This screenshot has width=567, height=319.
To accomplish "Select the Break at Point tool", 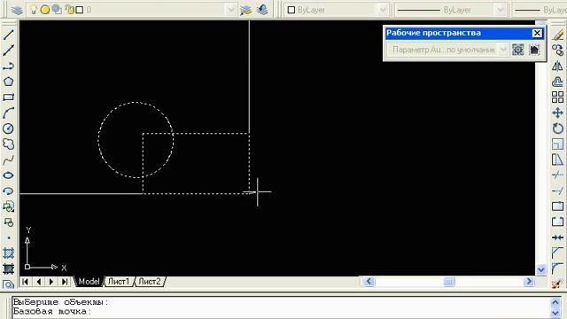I will pyautogui.click(x=557, y=206).
